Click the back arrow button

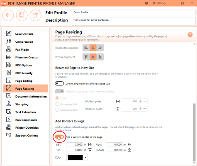click(8, 15)
